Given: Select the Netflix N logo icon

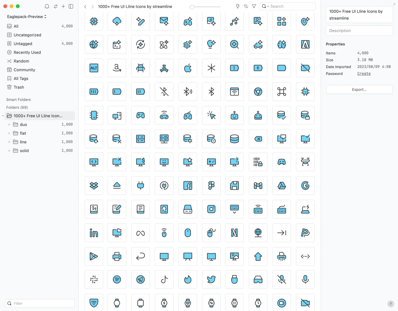Looking at the screenshot, I should pos(234,233).
